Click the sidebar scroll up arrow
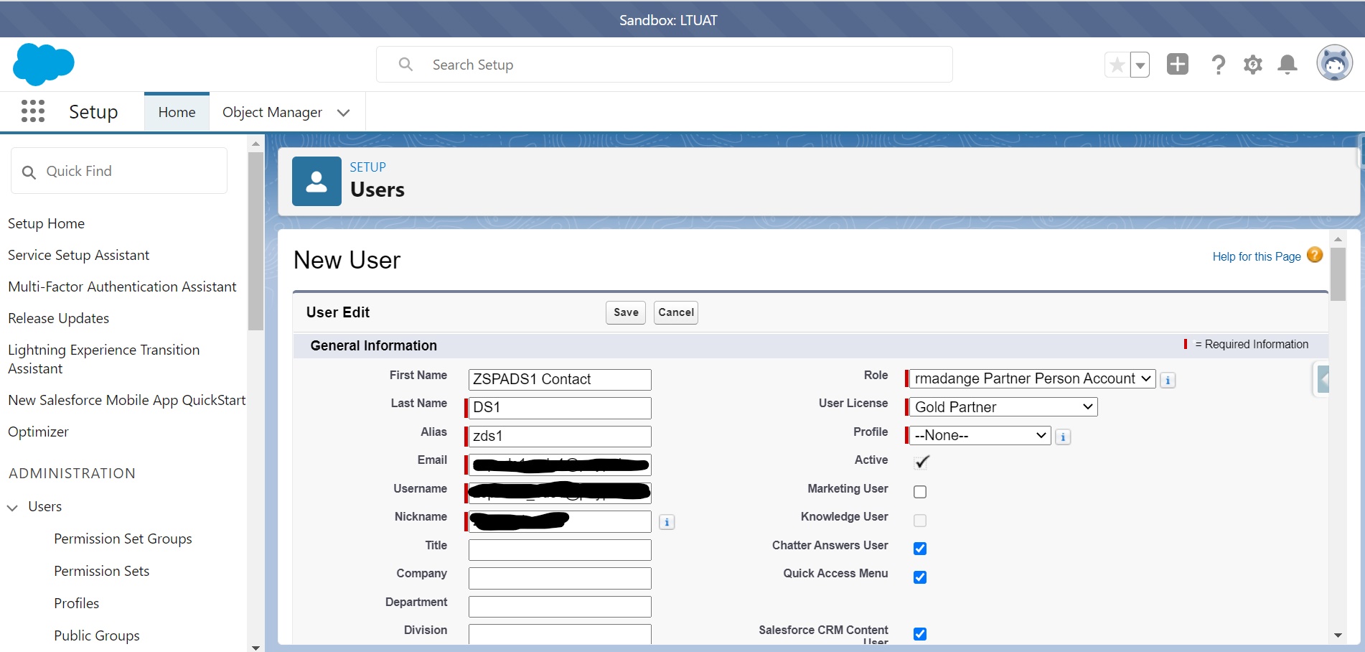This screenshot has width=1365, height=652. point(255,144)
